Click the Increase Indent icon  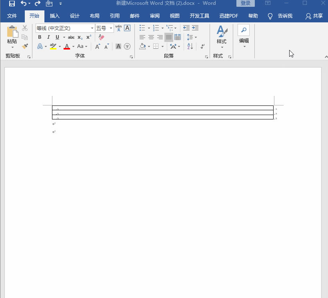[195, 28]
